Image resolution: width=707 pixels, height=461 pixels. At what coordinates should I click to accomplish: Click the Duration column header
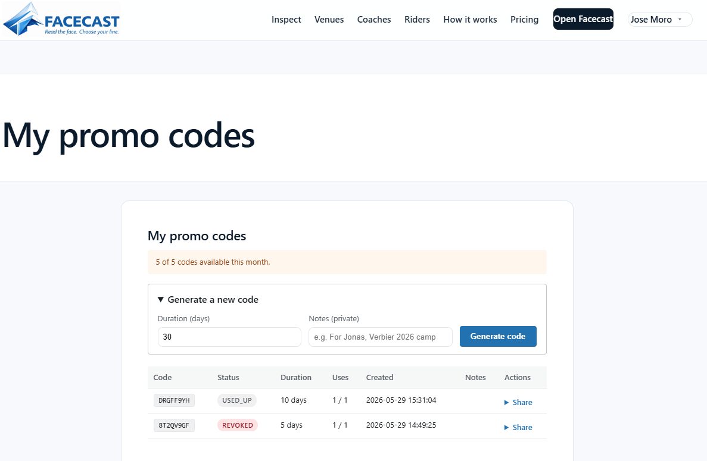click(x=296, y=377)
